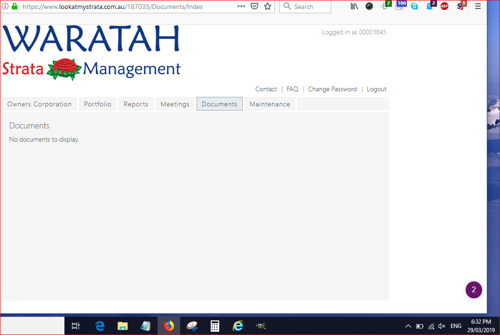Click the Windows taskbar search box
Image resolution: width=500 pixels, height=335 pixels.
[x=32, y=326]
